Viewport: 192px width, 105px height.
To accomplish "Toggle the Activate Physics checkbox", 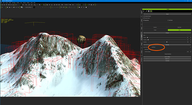I will [x=144, y=16].
